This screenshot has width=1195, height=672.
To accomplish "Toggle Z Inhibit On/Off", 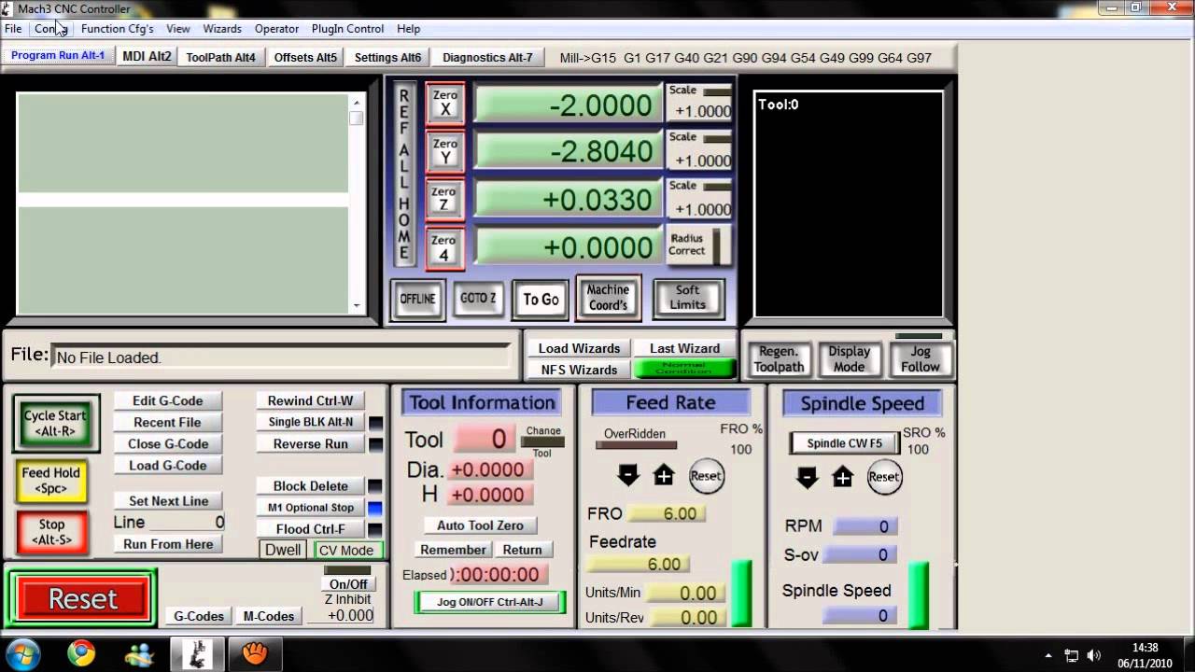I will (347, 584).
